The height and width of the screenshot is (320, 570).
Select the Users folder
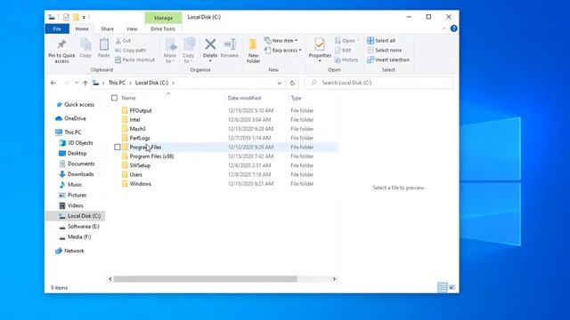136,174
